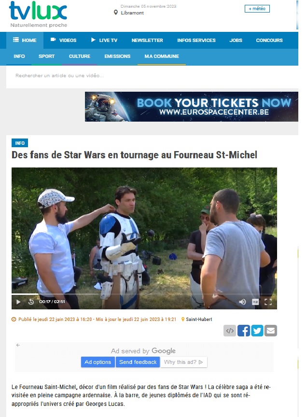Open the MA COMMUNE tab

click(162, 56)
